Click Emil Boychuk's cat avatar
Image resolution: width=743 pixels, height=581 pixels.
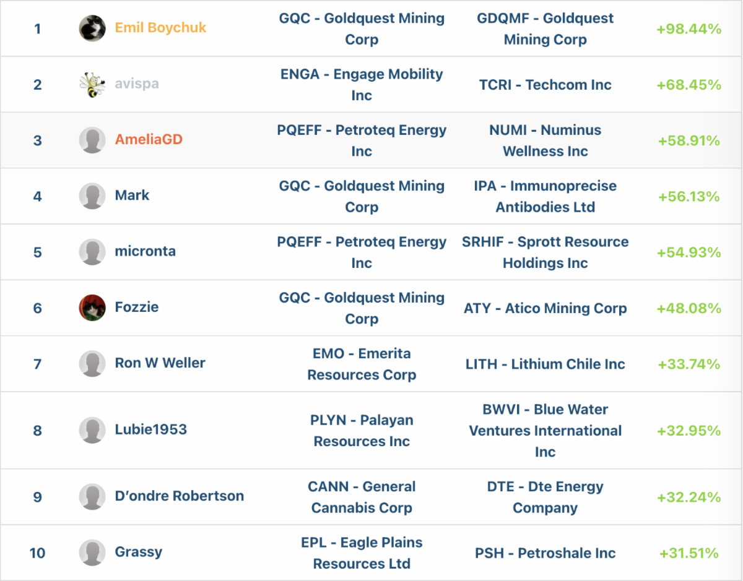coord(92,28)
